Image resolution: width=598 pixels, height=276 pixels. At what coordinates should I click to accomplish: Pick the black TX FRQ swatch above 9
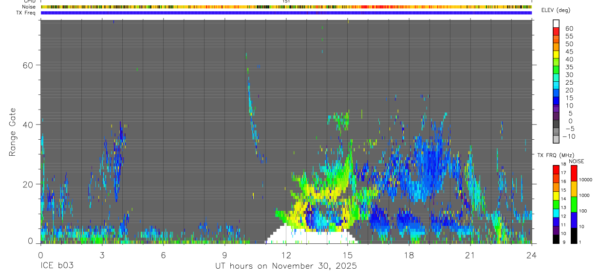point(556,239)
